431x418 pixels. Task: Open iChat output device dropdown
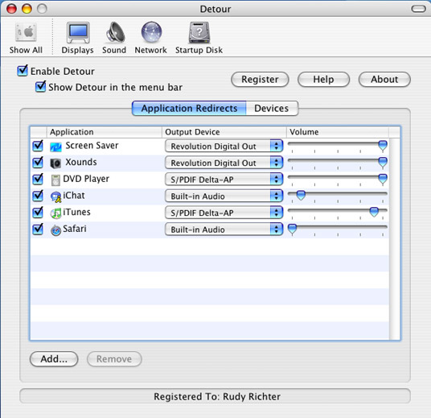point(224,196)
